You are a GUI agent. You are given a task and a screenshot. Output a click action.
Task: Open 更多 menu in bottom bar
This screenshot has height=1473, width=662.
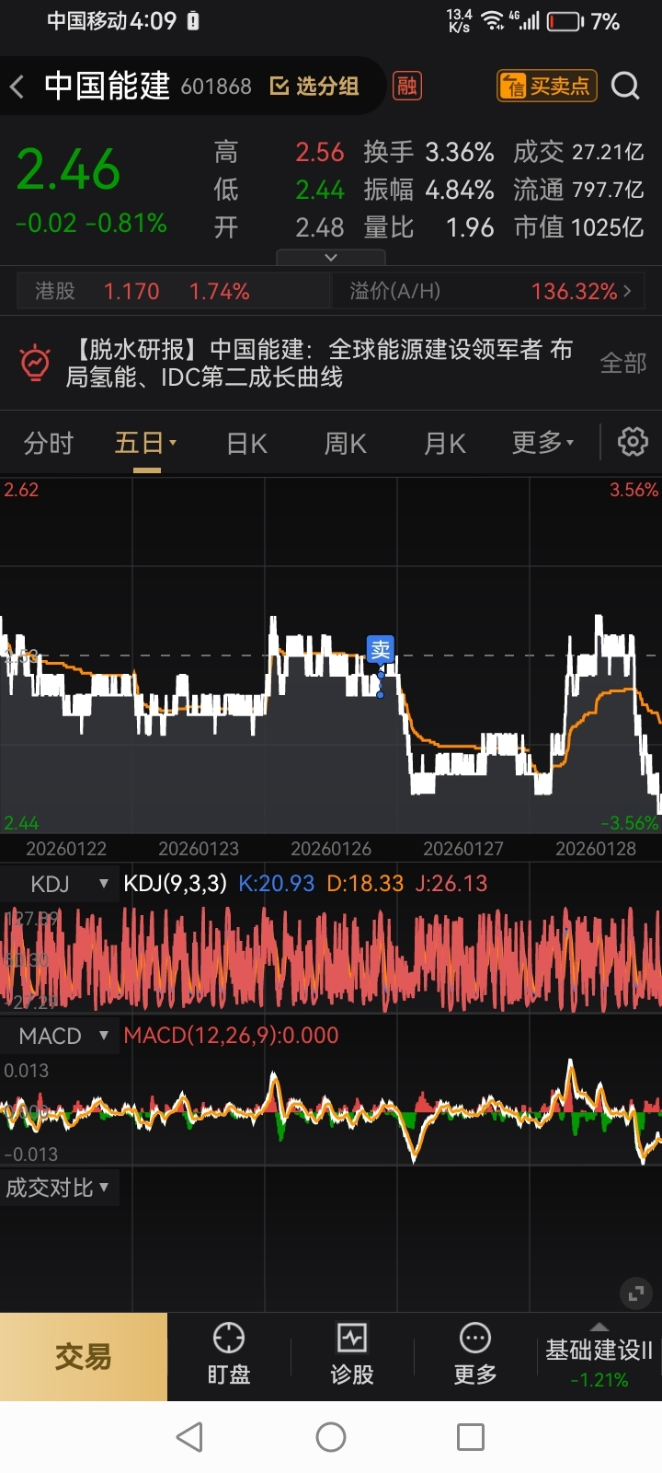pos(475,1355)
